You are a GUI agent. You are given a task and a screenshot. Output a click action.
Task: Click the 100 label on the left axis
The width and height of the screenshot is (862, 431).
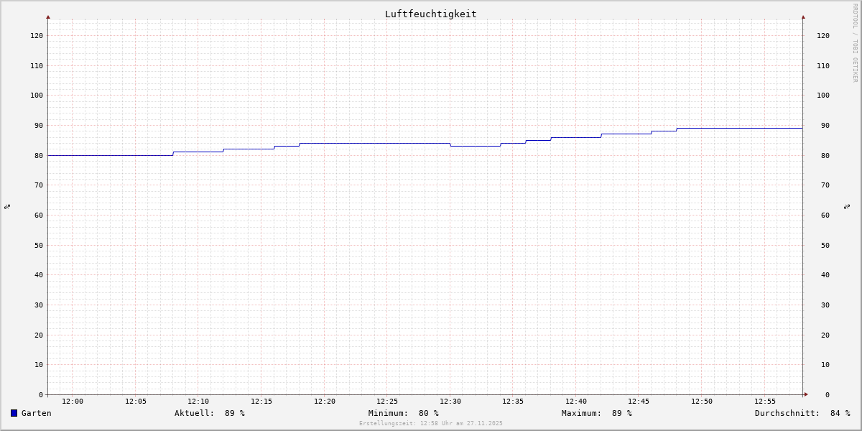pyautogui.click(x=37, y=95)
